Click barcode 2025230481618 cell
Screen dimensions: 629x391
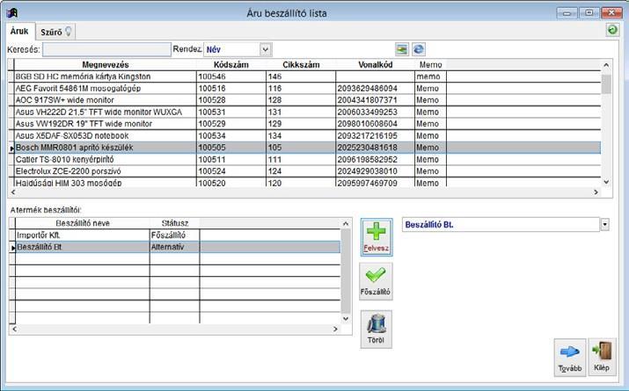pos(375,148)
